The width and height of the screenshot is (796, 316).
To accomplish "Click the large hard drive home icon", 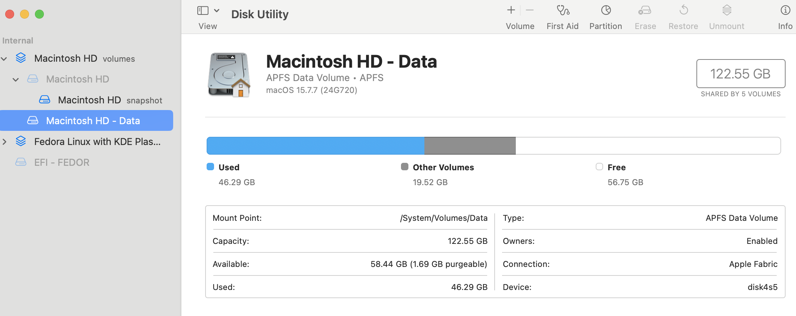I will (229, 75).
